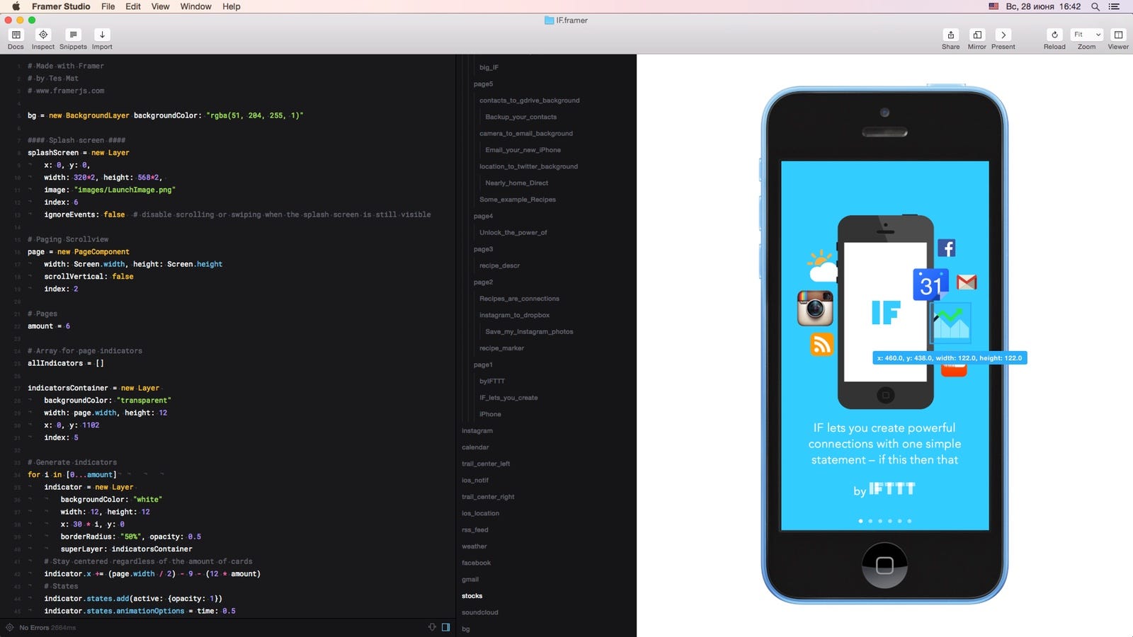Select Some_example_Recipes layer
The height and width of the screenshot is (637, 1133).
(x=517, y=200)
